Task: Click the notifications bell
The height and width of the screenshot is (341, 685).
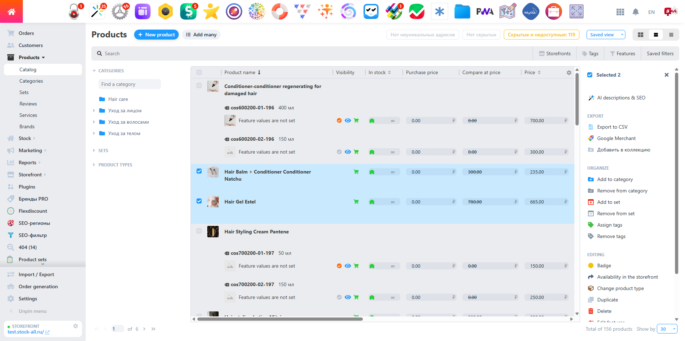Action: tap(636, 12)
